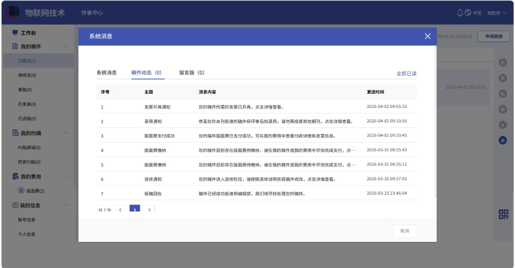Switch to the 留言版 tab

coord(192,73)
